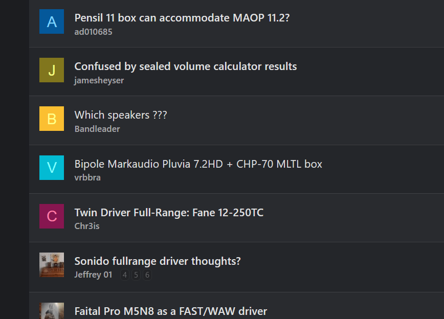Go to page 4 of Sonido thread
The image size is (444, 319).
125,275
